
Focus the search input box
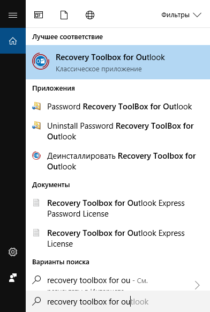pos(118,301)
